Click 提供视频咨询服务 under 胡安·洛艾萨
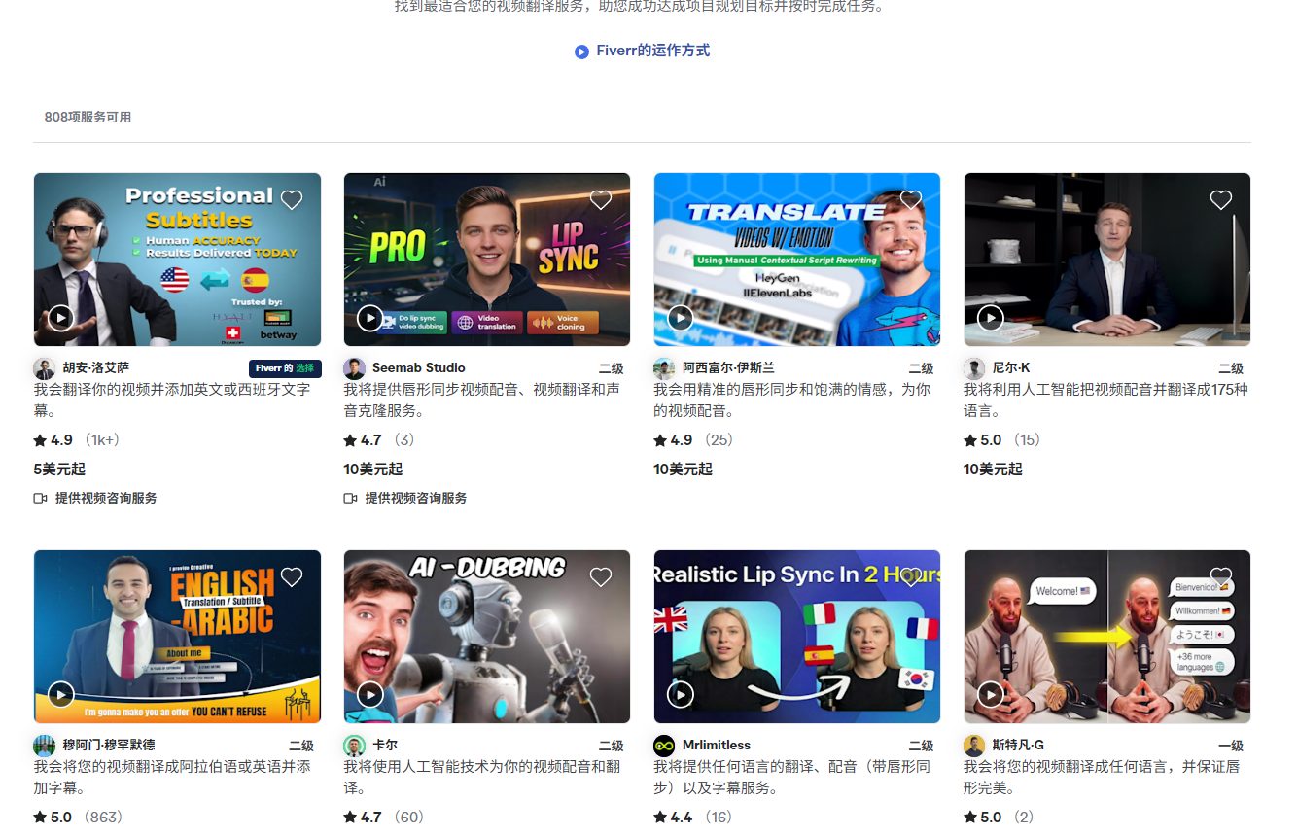This screenshot has width=1298, height=835. (x=106, y=498)
